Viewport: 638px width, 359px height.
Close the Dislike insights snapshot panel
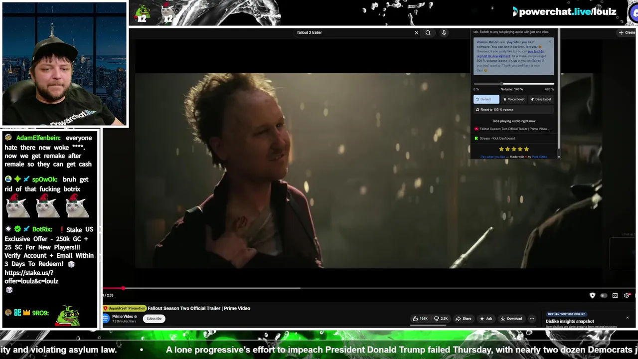click(x=628, y=318)
